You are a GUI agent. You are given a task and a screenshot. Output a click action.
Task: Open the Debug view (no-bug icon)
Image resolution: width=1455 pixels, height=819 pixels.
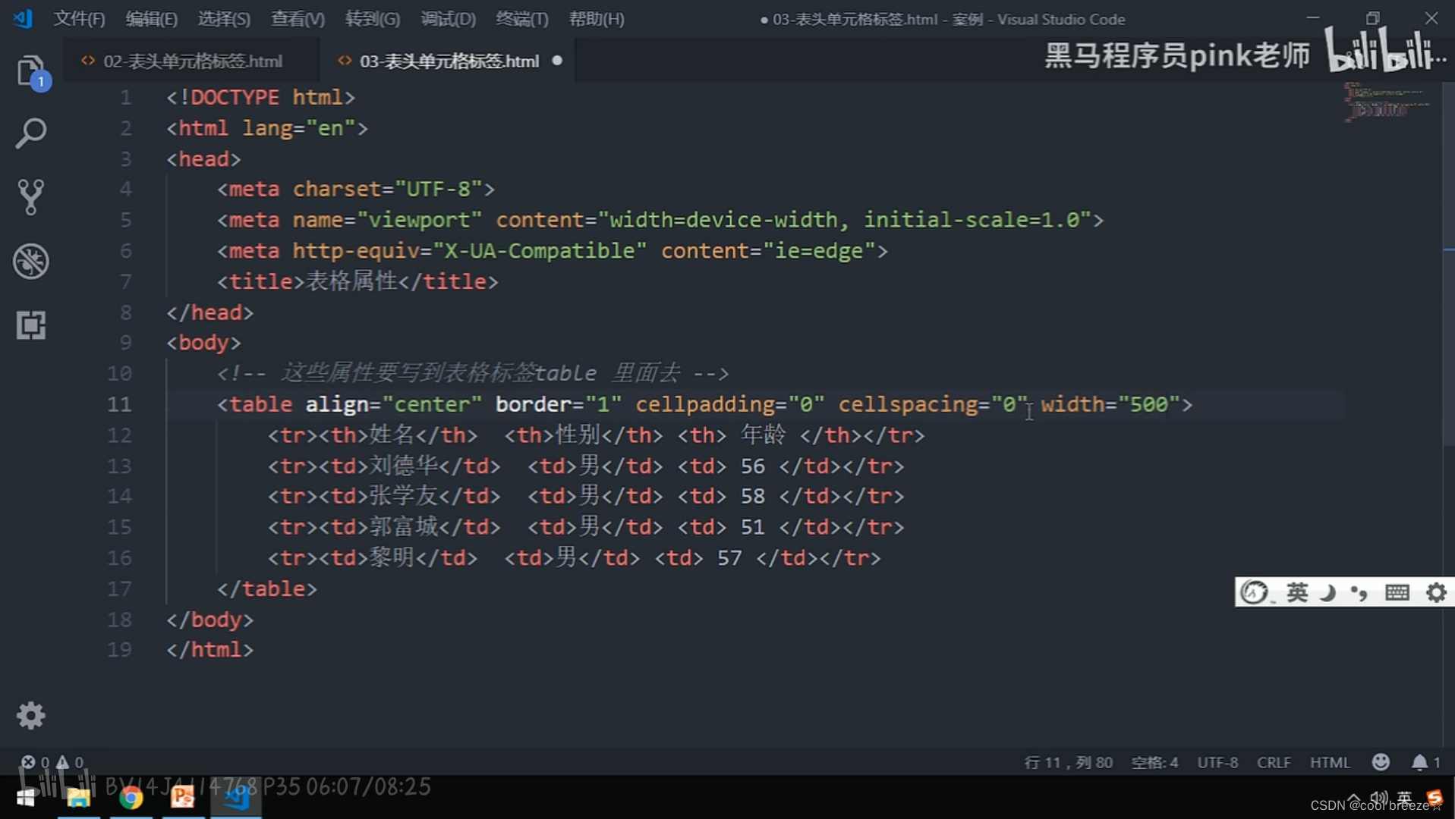click(31, 261)
